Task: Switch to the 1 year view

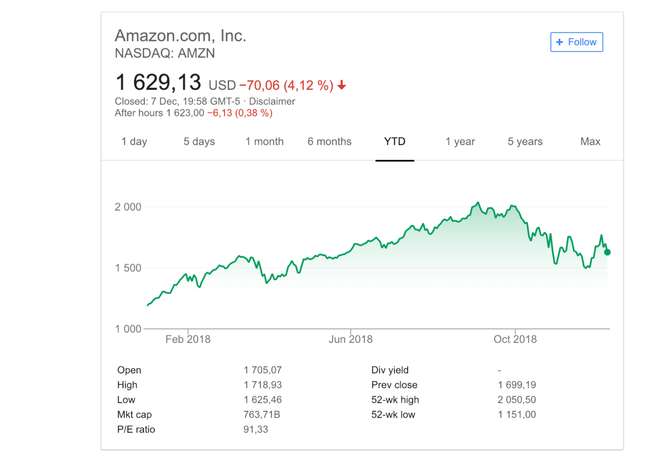Action: pyautogui.click(x=460, y=142)
